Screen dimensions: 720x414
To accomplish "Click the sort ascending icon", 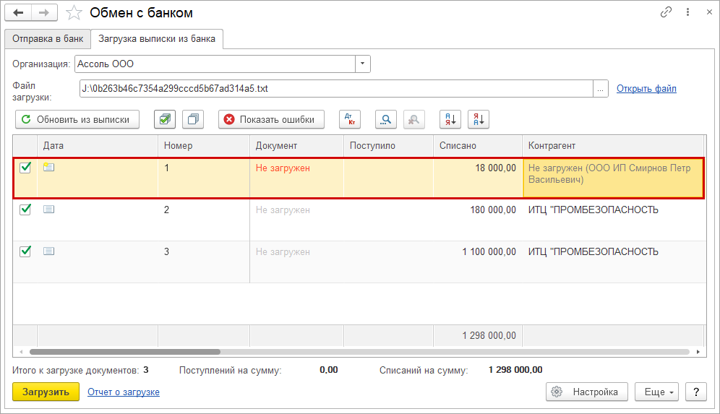I will coord(450,119).
